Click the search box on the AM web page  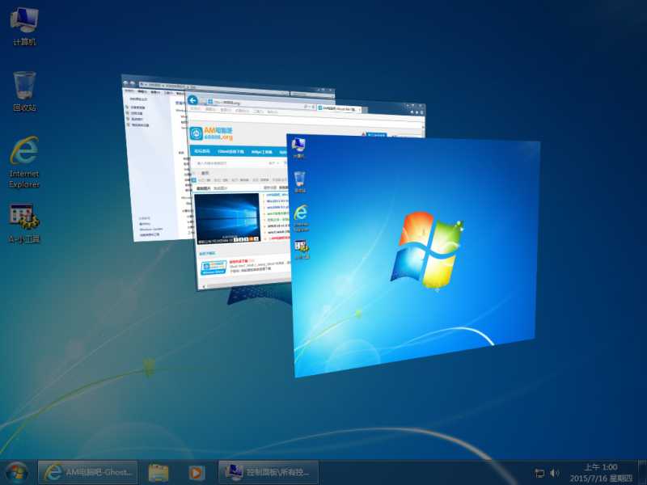tap(232, 163)
